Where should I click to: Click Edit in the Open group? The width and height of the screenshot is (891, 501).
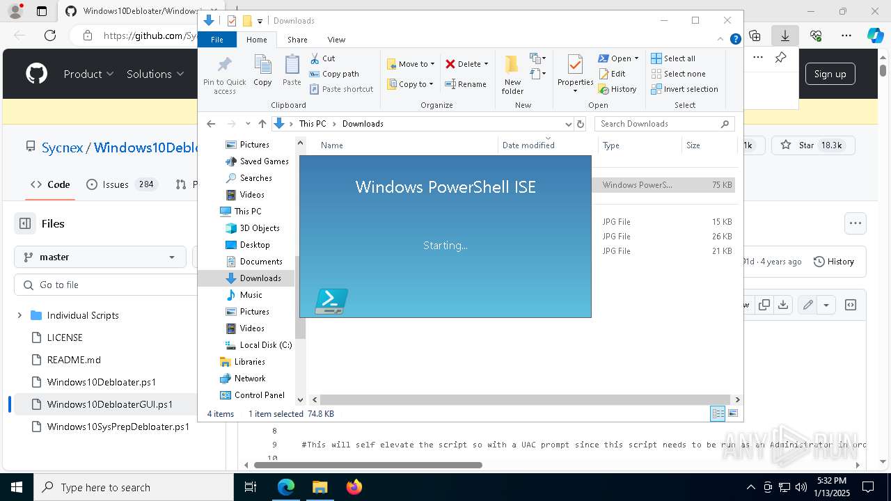point(612,74)
